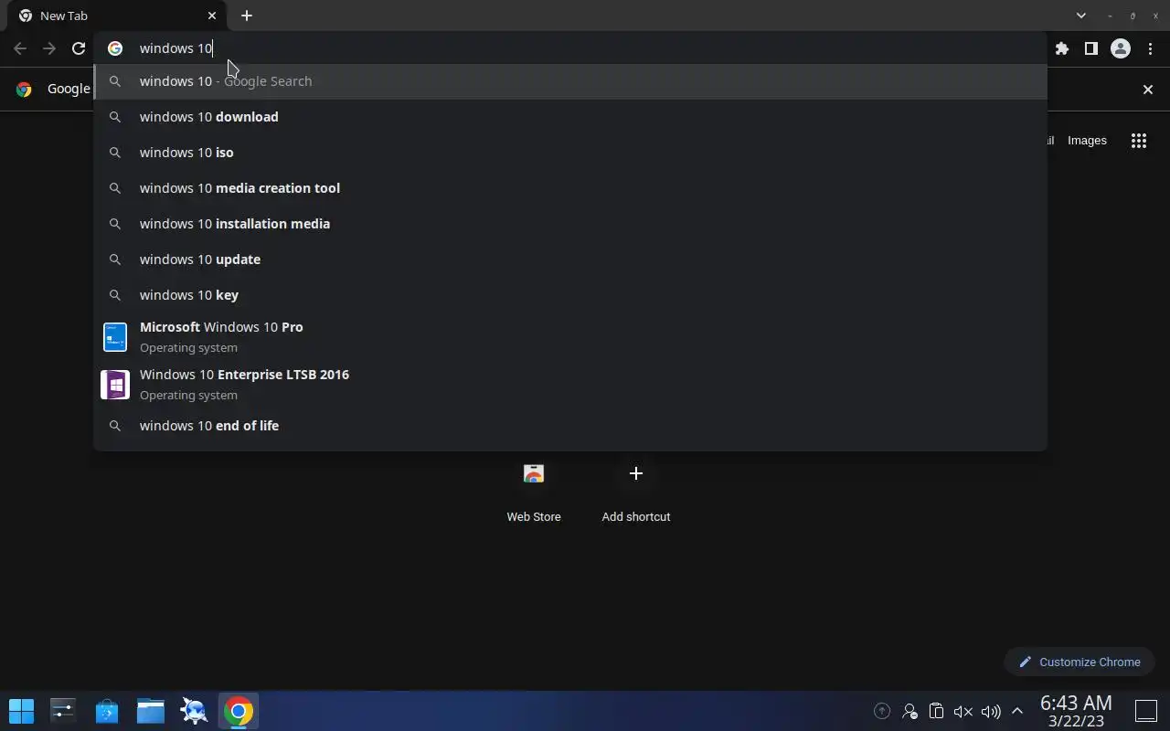Pick the 'windows 10 update' suggestion
Viewport: 1170px width, 731px height.
[x=570, y=260]
